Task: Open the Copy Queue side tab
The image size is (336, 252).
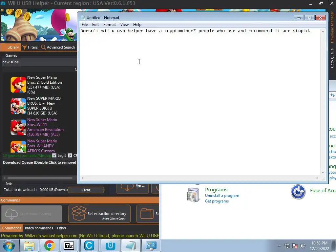Action: (x=332, y=58)
